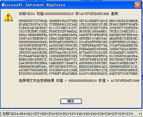This screenshot has width=143, height=117.
Task: Click the table value starting with 7C5ED6D4
Action: 63,24
